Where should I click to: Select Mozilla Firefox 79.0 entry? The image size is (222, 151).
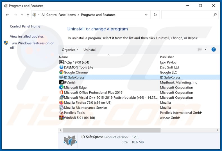click(x=88, y=103)
